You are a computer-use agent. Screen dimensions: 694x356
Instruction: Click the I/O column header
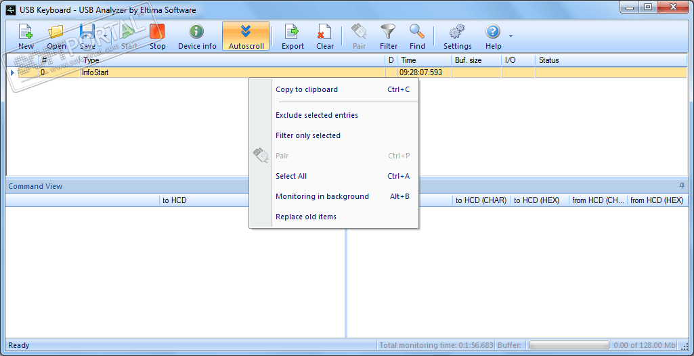click(x=518, y=60)
